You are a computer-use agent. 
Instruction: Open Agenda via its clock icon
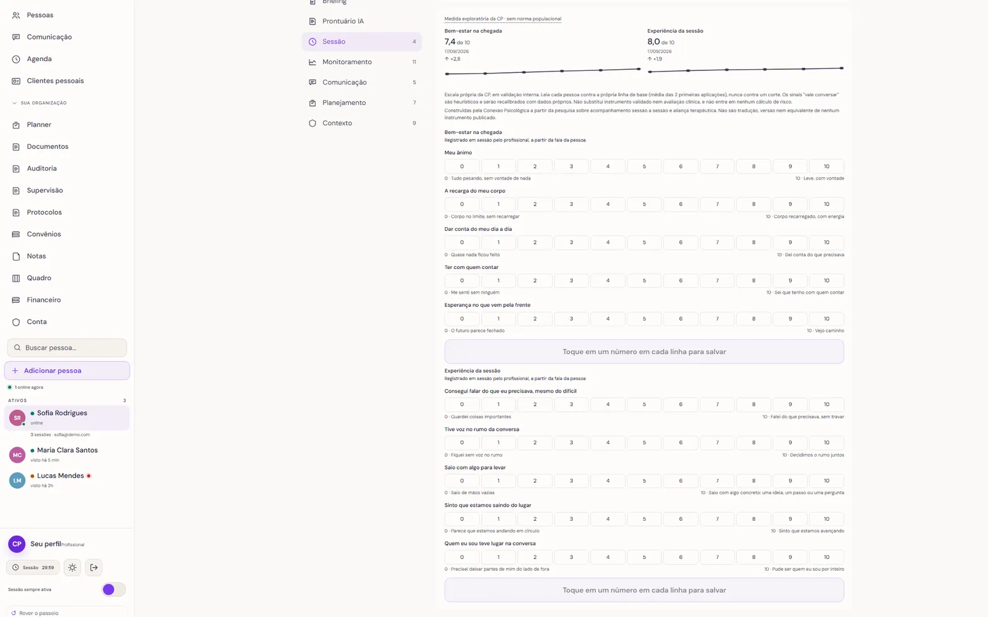pos(16,59)
